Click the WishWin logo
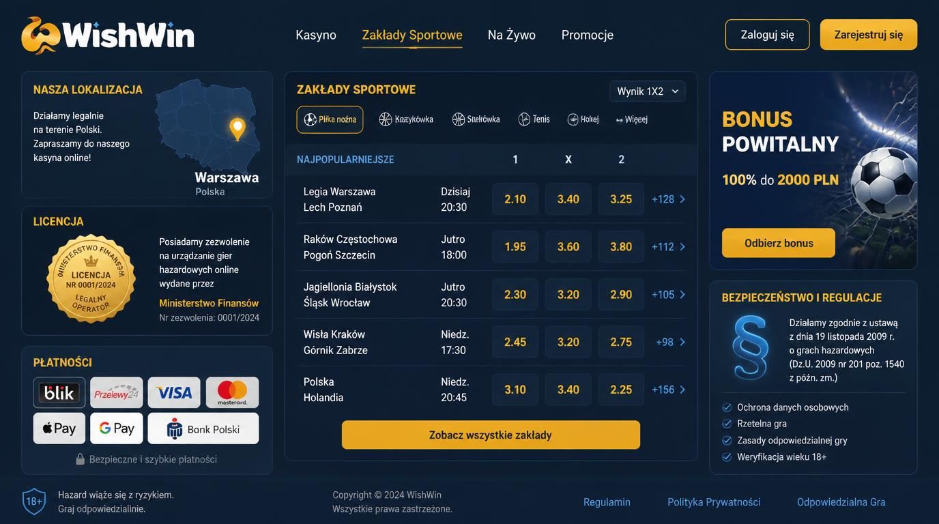Screen dimensions: 939x524 pyautogui.click(x=108, y=35)
